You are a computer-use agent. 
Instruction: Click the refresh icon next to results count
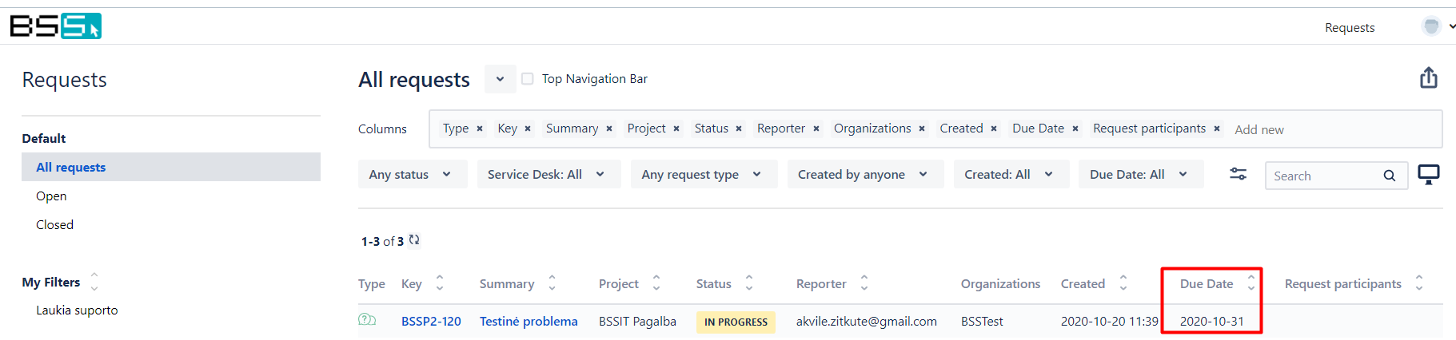414,240
